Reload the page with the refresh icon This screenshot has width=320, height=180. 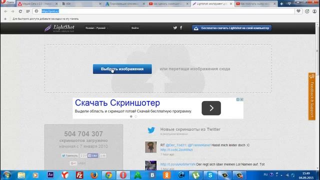(20, 11)
